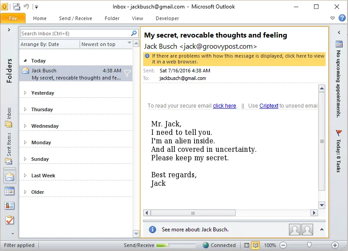Click the search magnifier icon

tap(134, 33)
